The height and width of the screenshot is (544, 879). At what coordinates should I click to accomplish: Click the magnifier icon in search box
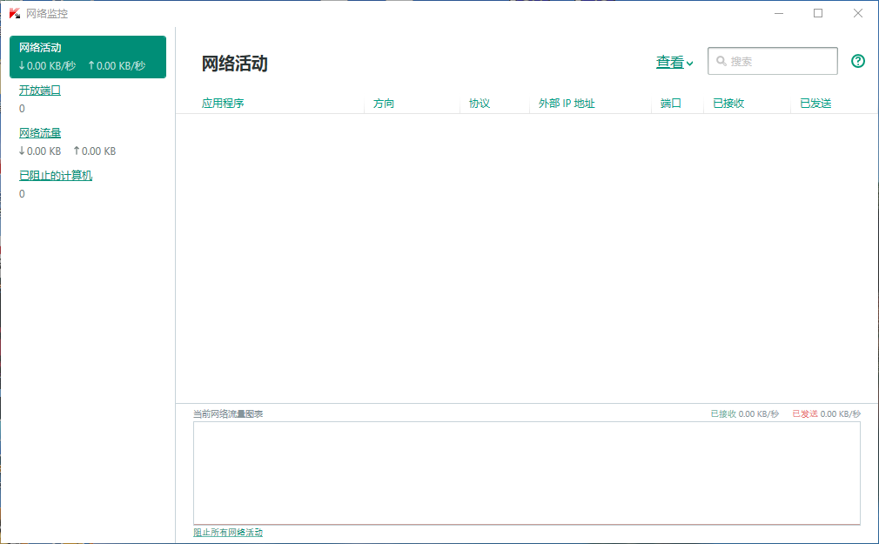point(721,61)
